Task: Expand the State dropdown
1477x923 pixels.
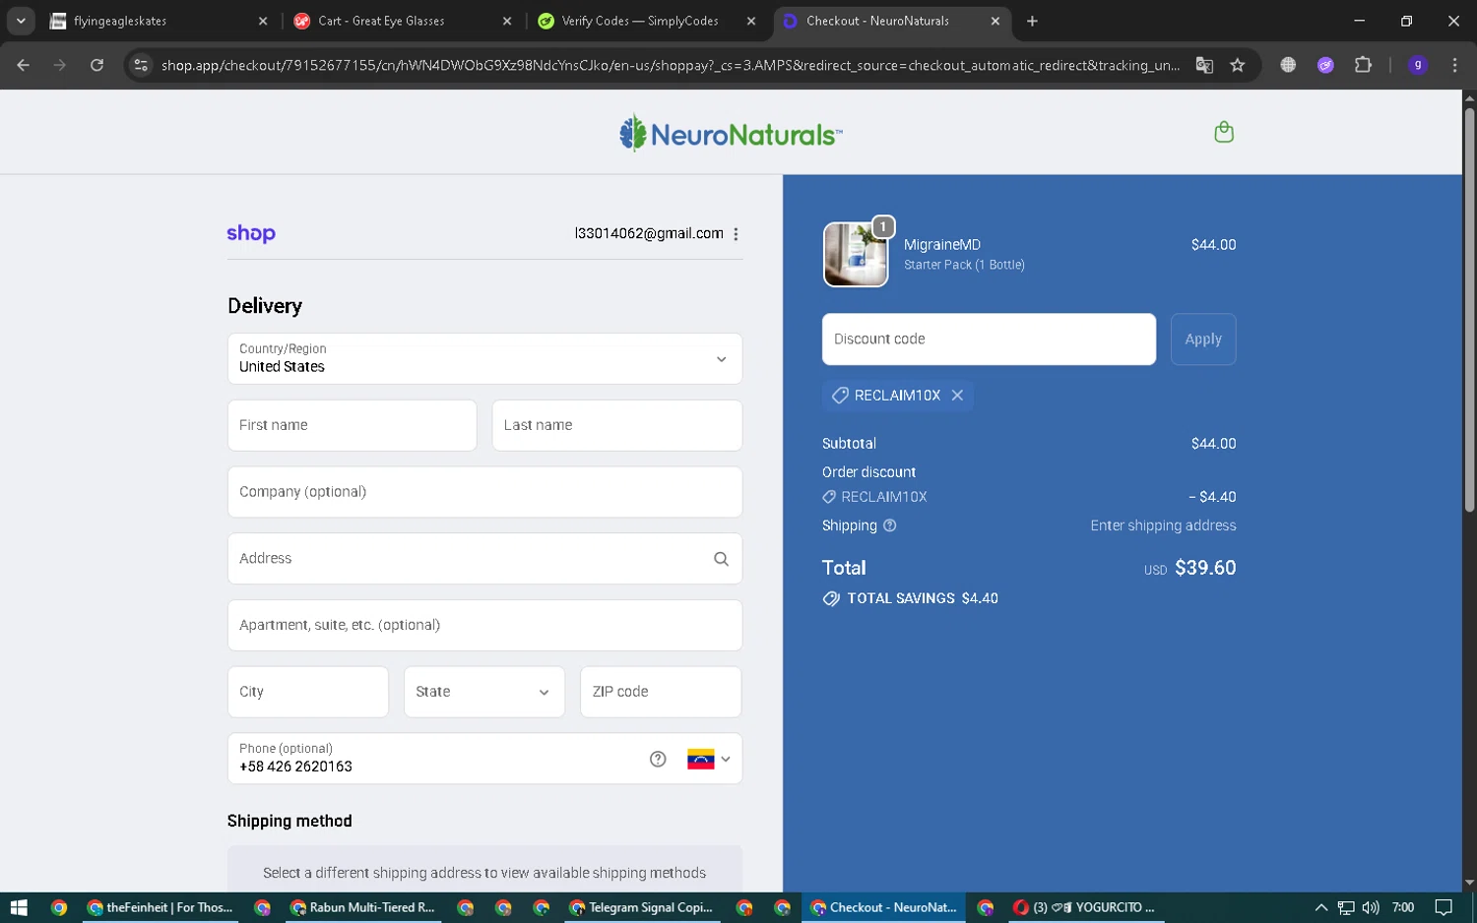Action: (484, 692)
